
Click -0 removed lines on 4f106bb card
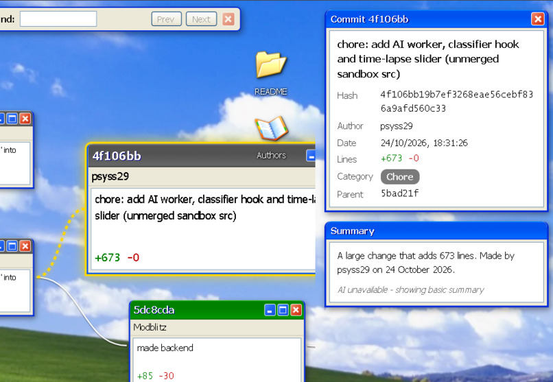pos(133,258)
